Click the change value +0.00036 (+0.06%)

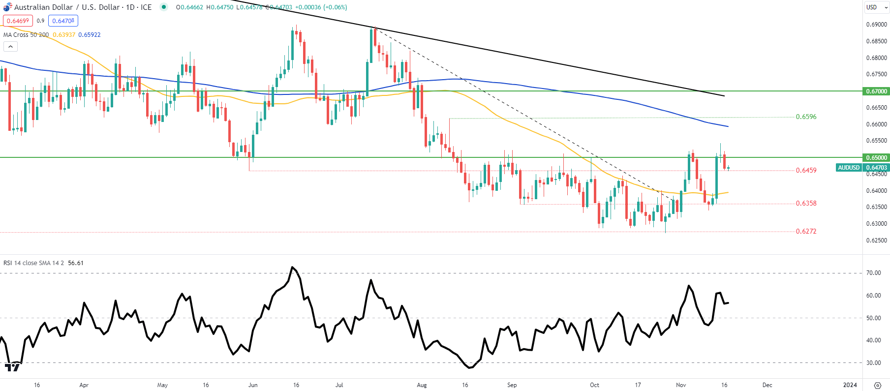coord(321,7)
